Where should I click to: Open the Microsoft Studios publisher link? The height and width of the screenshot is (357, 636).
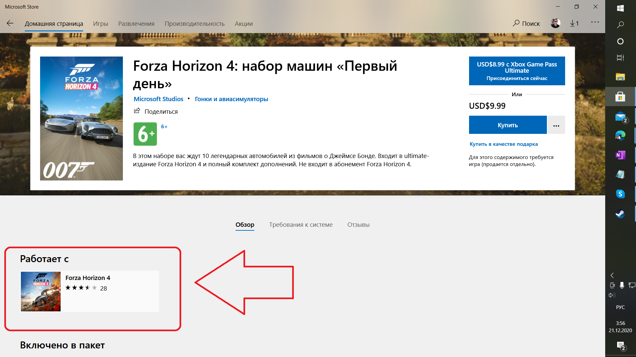click(158, 99)
